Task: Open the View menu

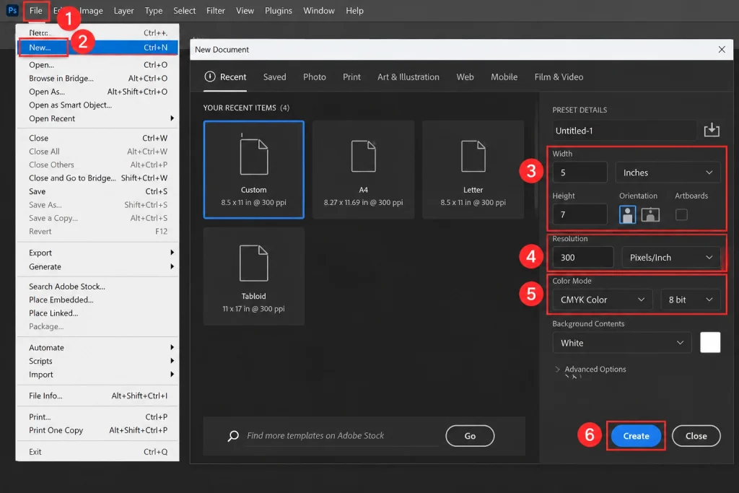Action: pos(245,10)
